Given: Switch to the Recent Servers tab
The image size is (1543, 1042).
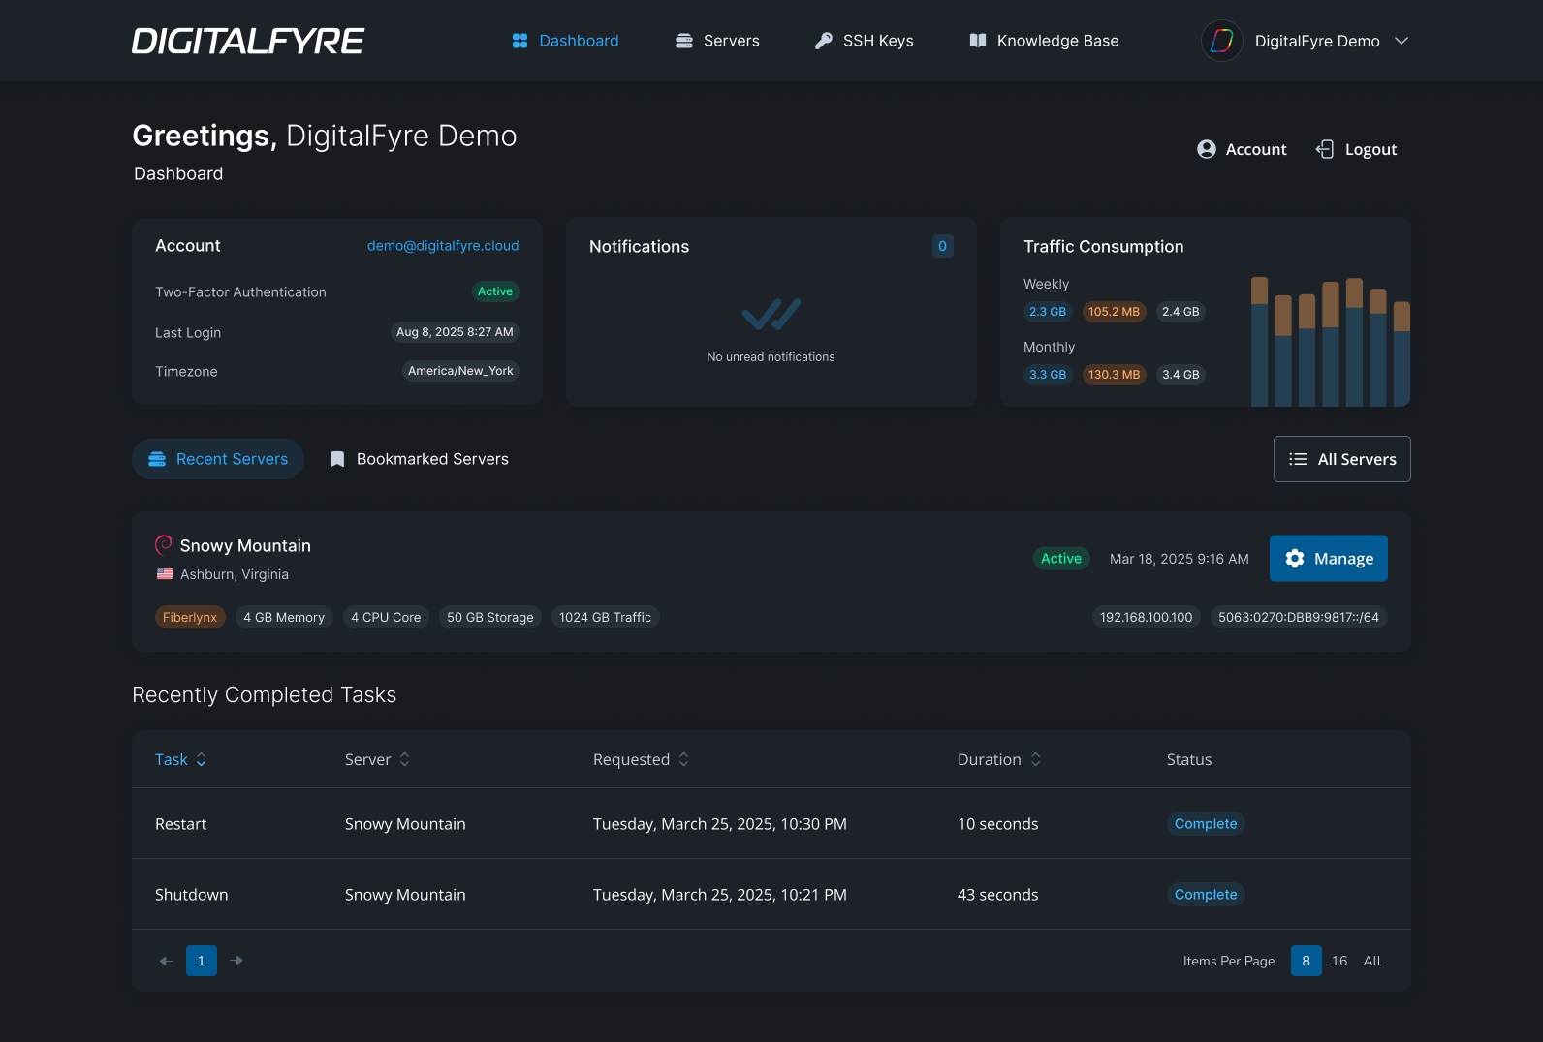Looking at the screenshot, I should point(218,459).
